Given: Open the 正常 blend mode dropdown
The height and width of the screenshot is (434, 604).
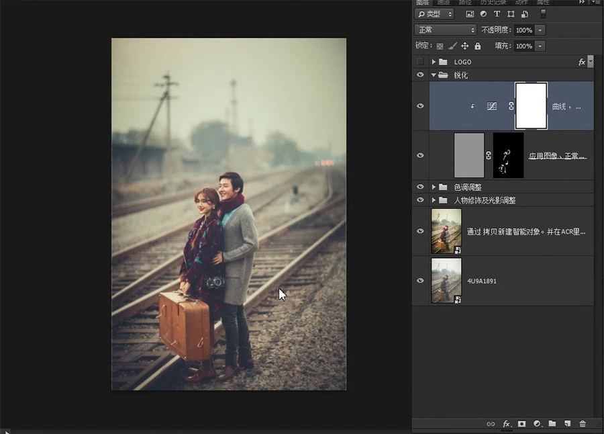Looking at the screenshot, I should coord(446,30).
